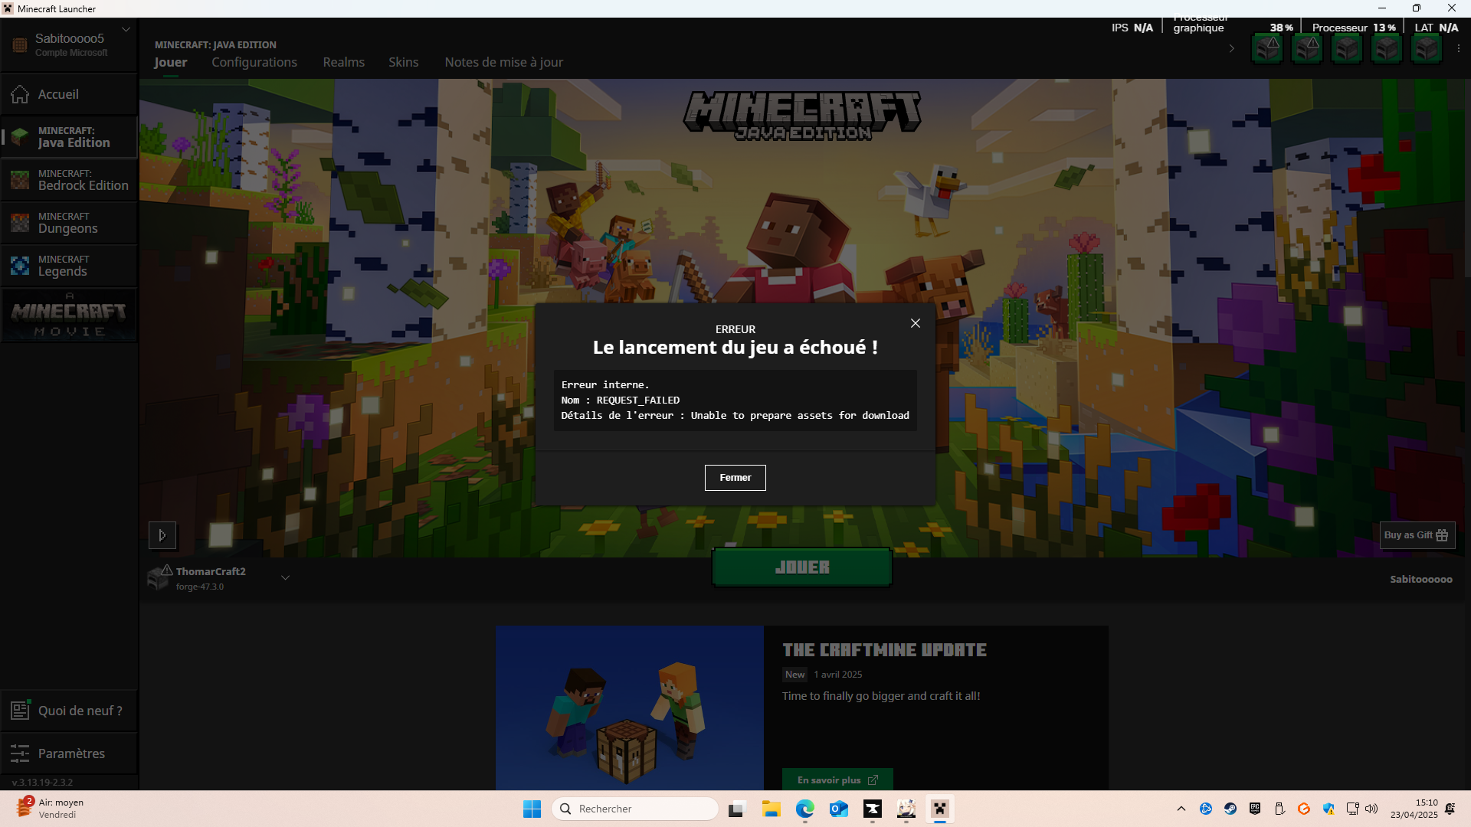
Task: Click the En savoir plus link
Action: pyautogui.click(x=837, y=780)
